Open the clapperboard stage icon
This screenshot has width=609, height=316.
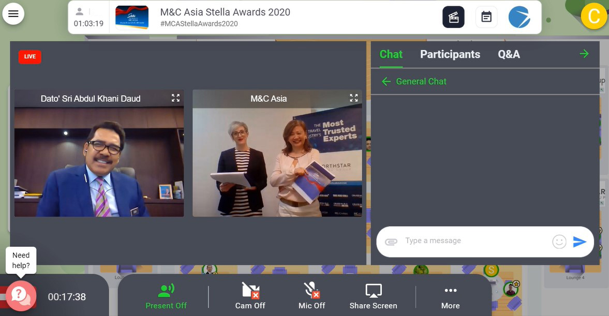point(453,17)
